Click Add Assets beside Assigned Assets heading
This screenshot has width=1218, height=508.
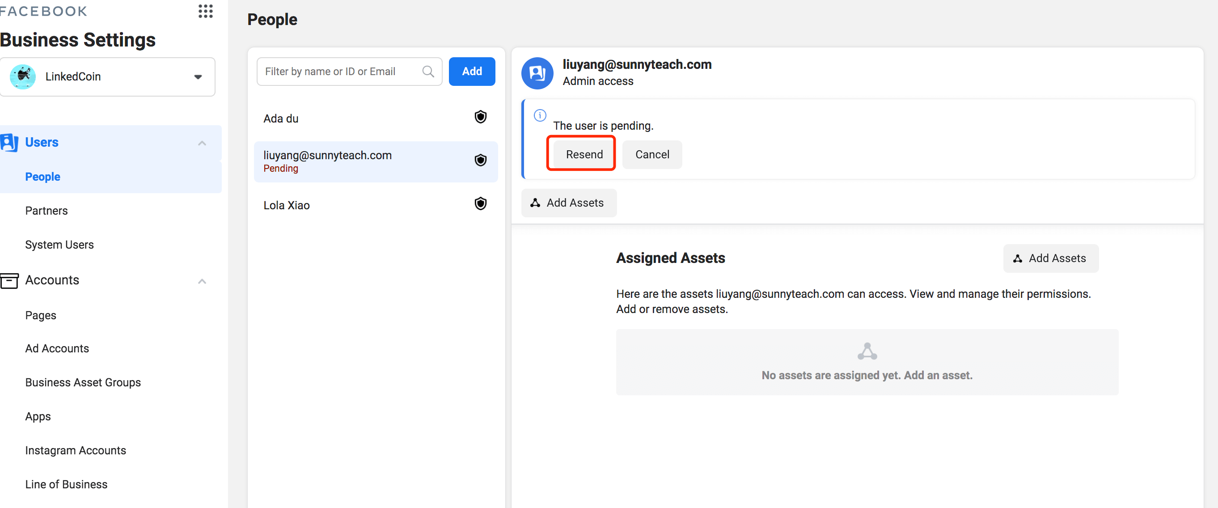click(x=1051, y=258)
